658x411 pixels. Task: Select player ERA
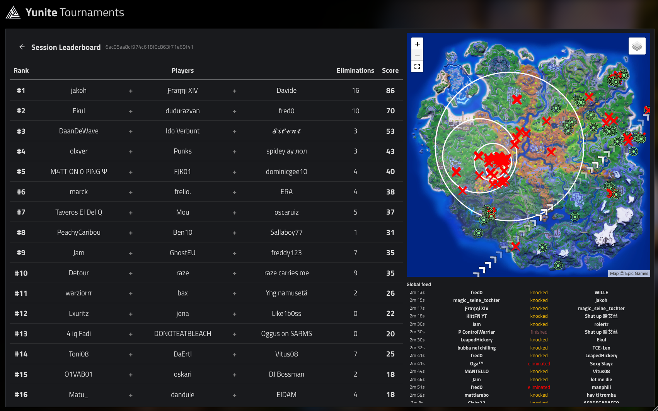pyautogui.click(x=286, y=192)
